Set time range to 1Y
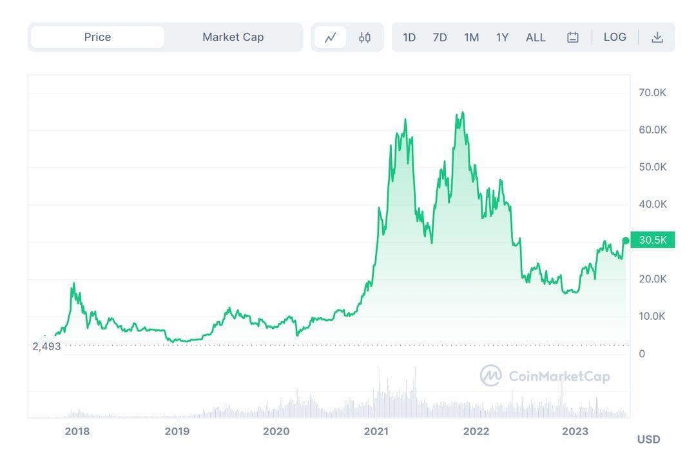The image size is (696, 461). (502, 37)
